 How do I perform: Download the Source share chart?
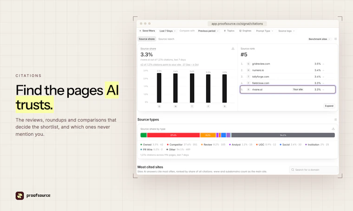233,48
